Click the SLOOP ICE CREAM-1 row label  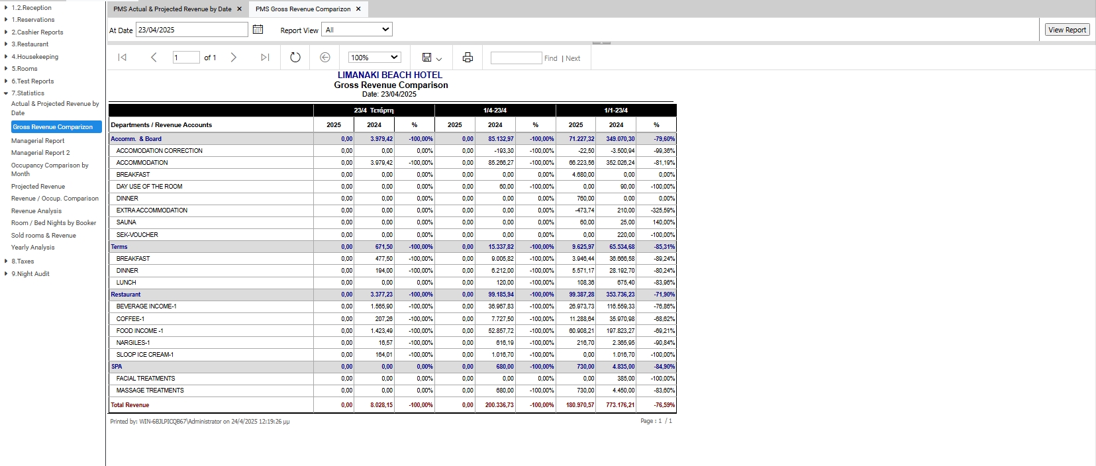pyautogui.click(x=145, y=355)
